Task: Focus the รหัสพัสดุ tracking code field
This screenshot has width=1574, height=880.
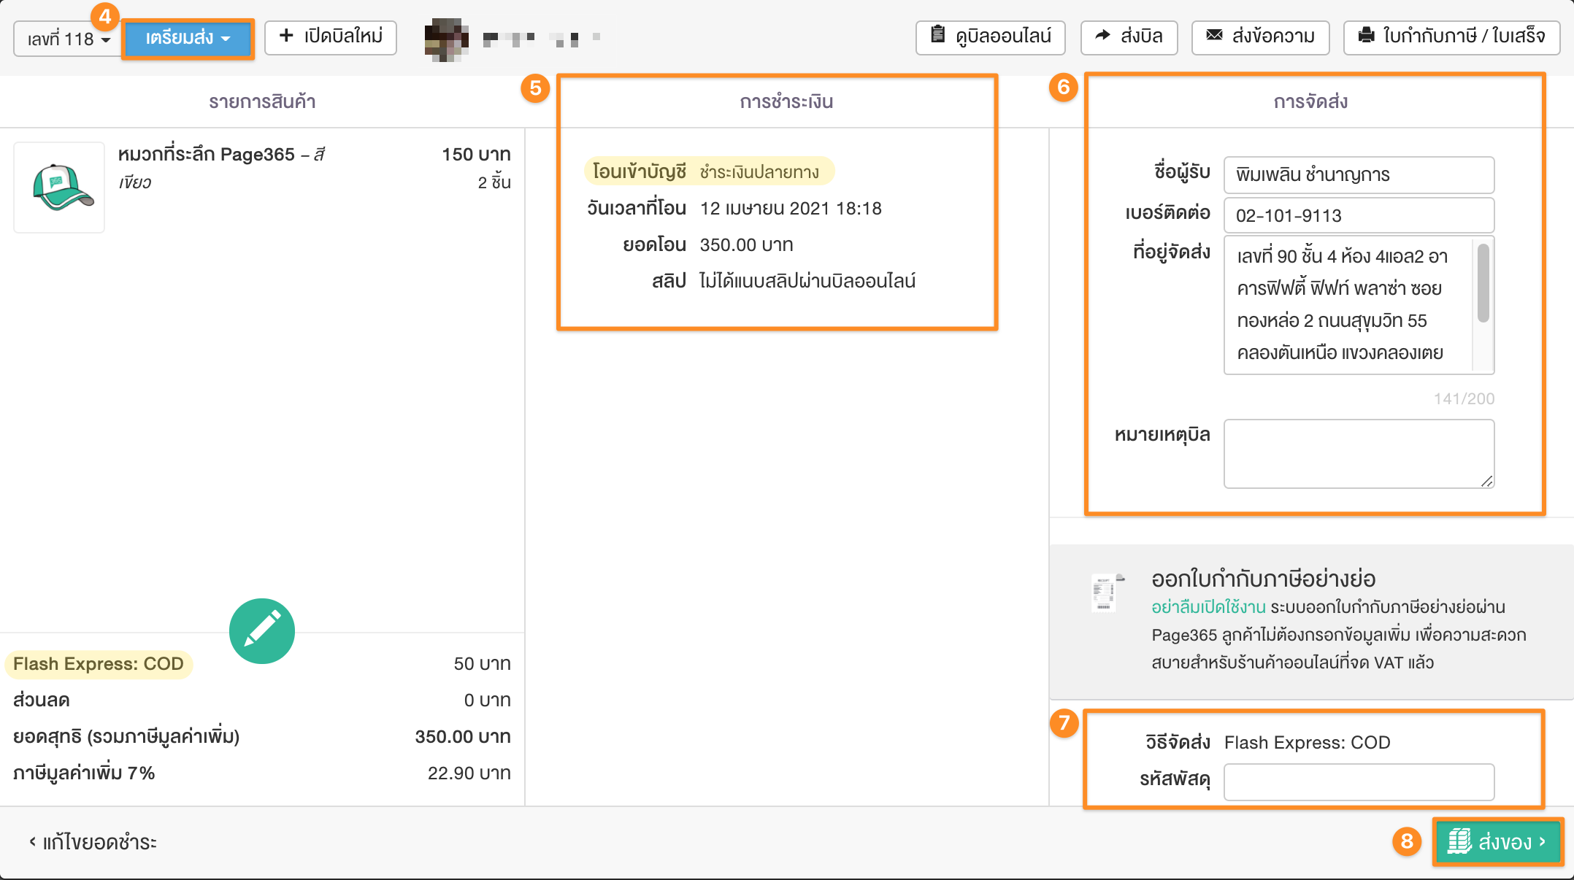Action: coord(1359,782)
